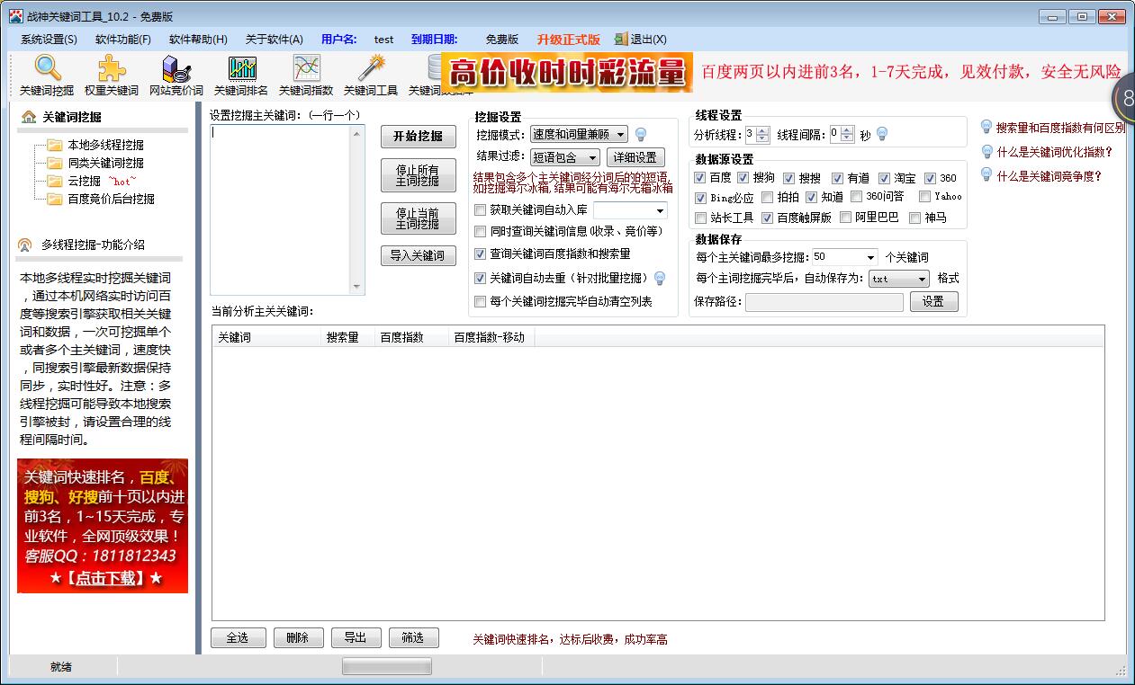The width and height of the screenshot is (1135, 685).
Task: Click the lightbulb help beside 线程间隔
Action: click(881, 135)
